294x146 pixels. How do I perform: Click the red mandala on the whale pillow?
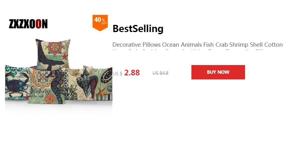(55, 47)
